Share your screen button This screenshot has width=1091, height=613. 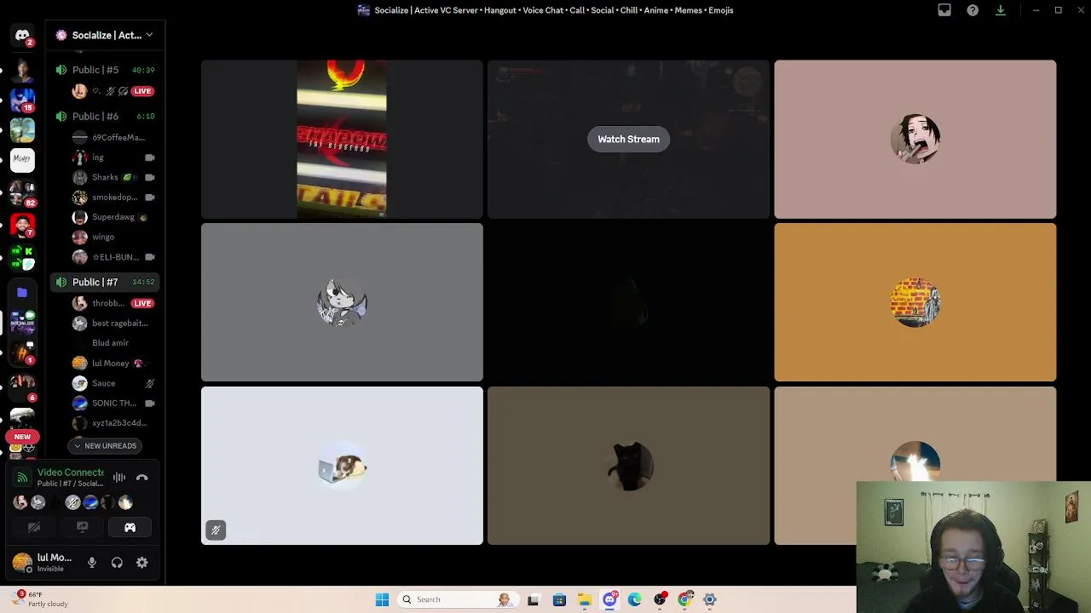[82, 528]
